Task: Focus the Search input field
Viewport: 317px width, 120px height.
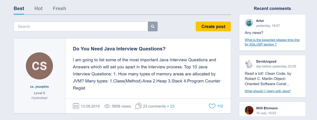Action: [x=81, y=26]
